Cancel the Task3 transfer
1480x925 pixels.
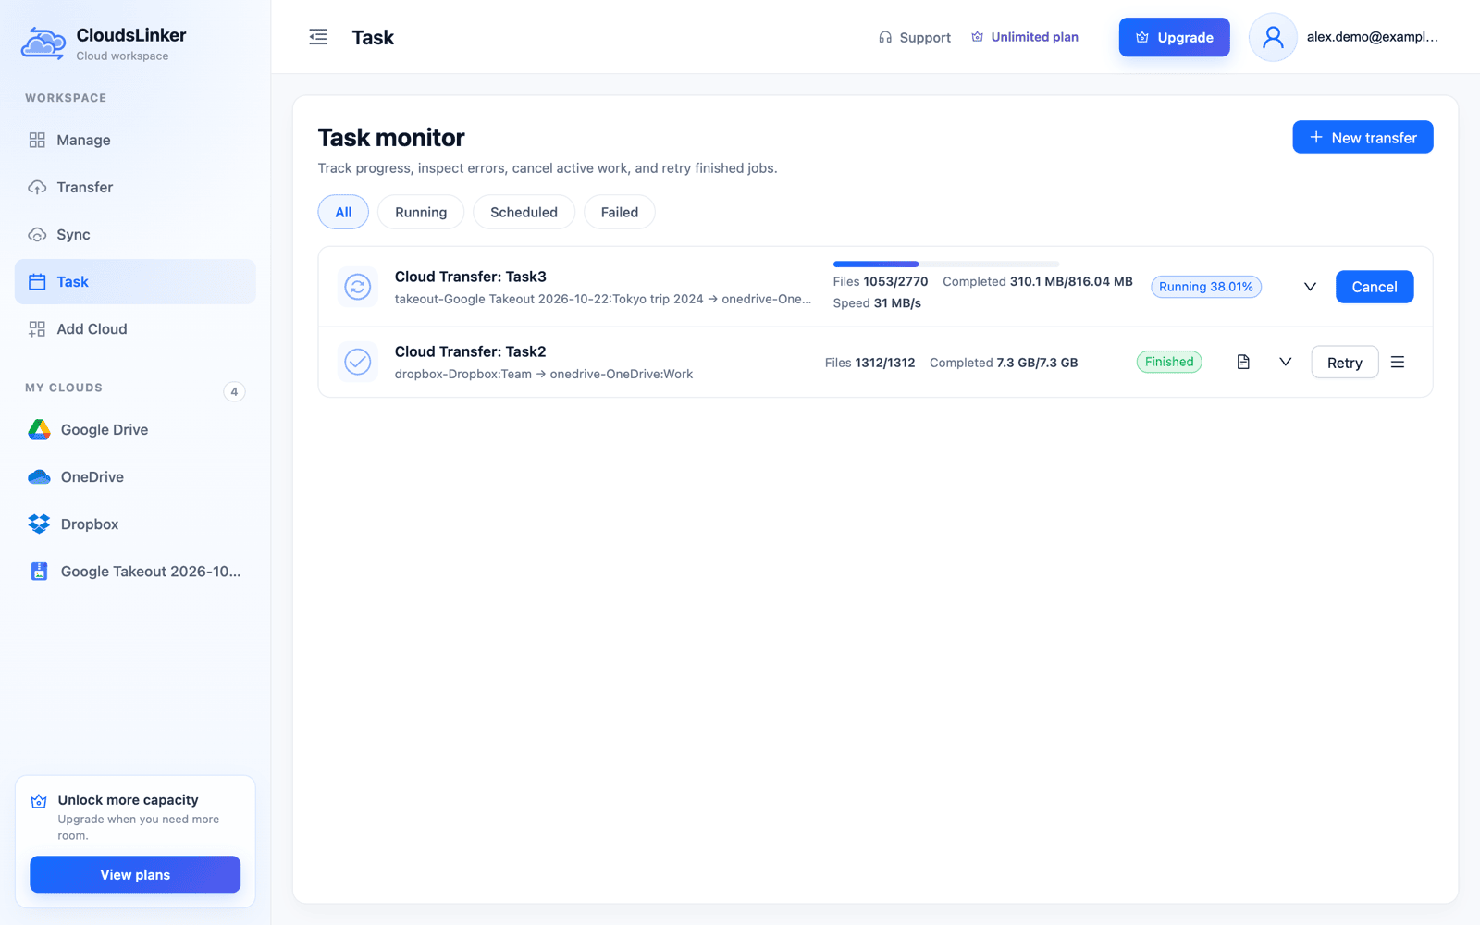coord(1375,287)
